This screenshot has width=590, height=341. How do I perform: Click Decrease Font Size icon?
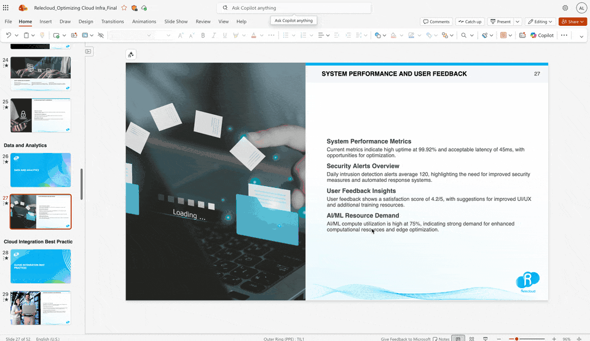point(192,36)
